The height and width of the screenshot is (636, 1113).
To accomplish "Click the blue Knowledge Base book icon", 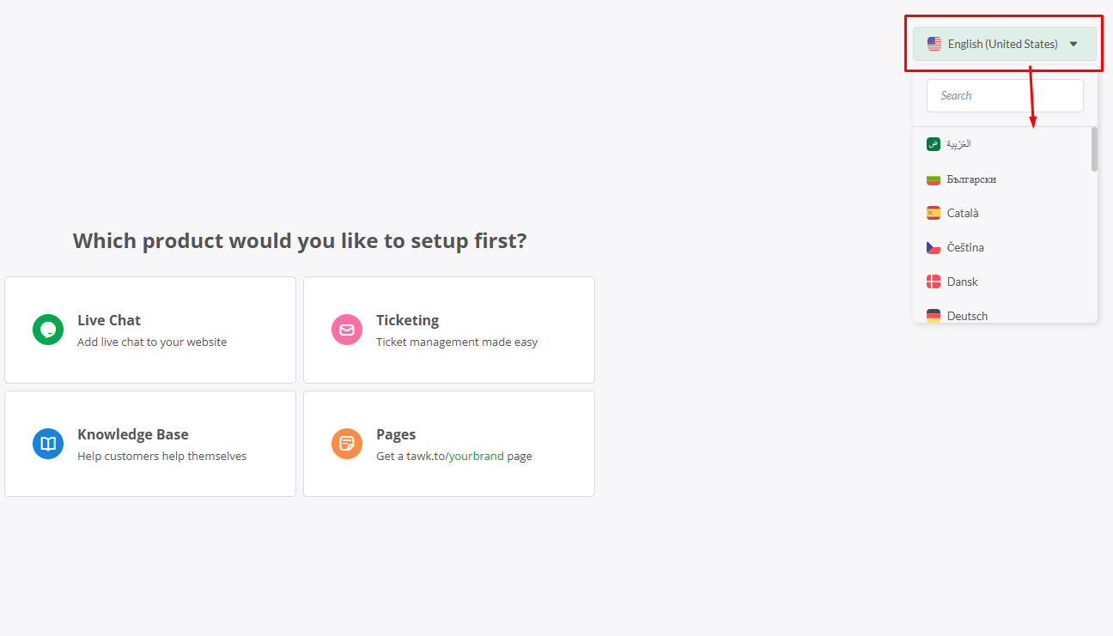I will click(x=48, y=444).
